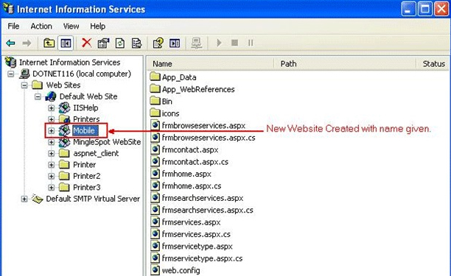Select frmservicetype.aspx file
This screenshot has height=276, width=451.
197,246
